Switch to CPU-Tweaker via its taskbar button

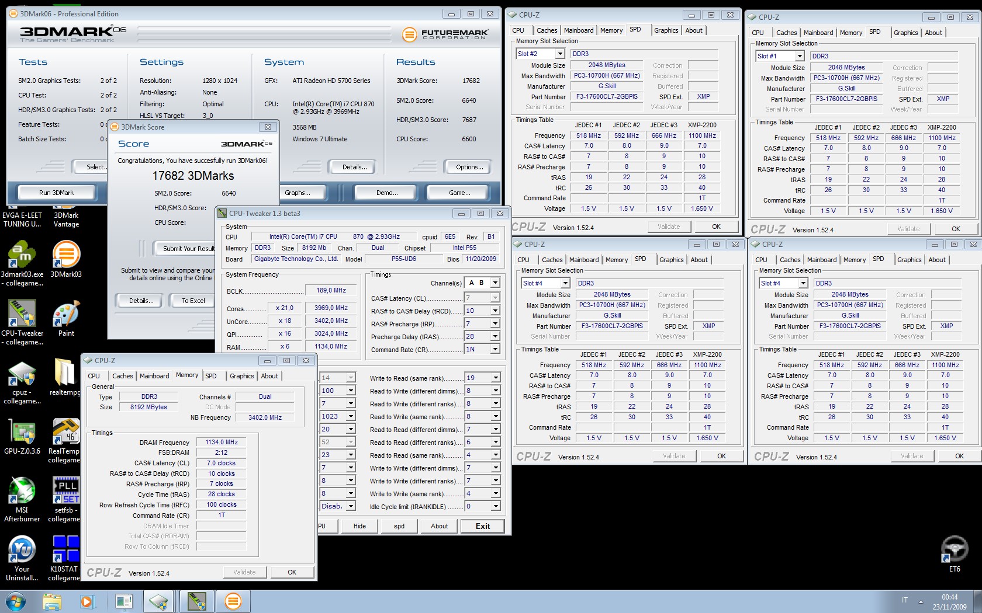[196, 601]
